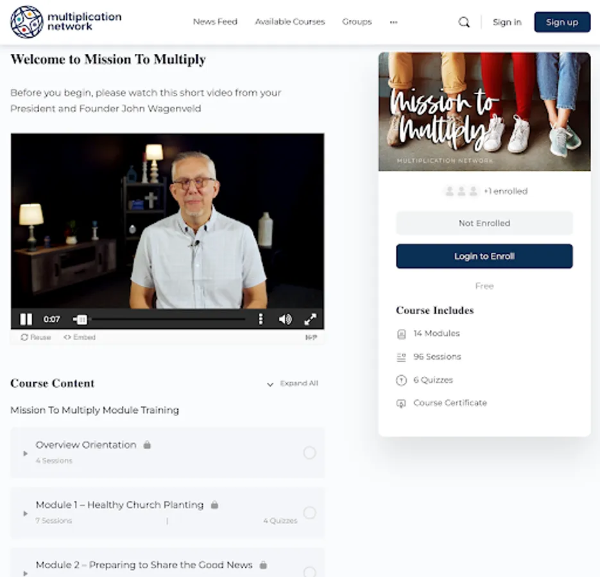Click Sign in link
This screenshot has height=577, width=600.
[x=507, y=22]
